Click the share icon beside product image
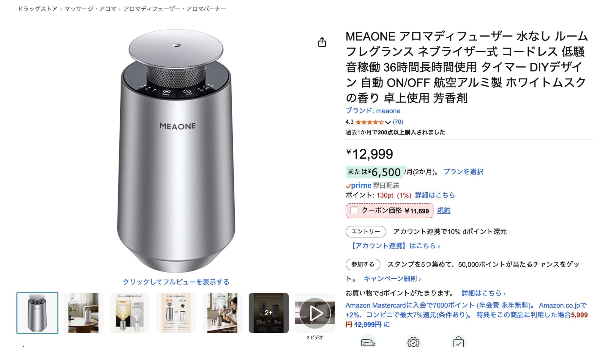 [x=322, y=42]
